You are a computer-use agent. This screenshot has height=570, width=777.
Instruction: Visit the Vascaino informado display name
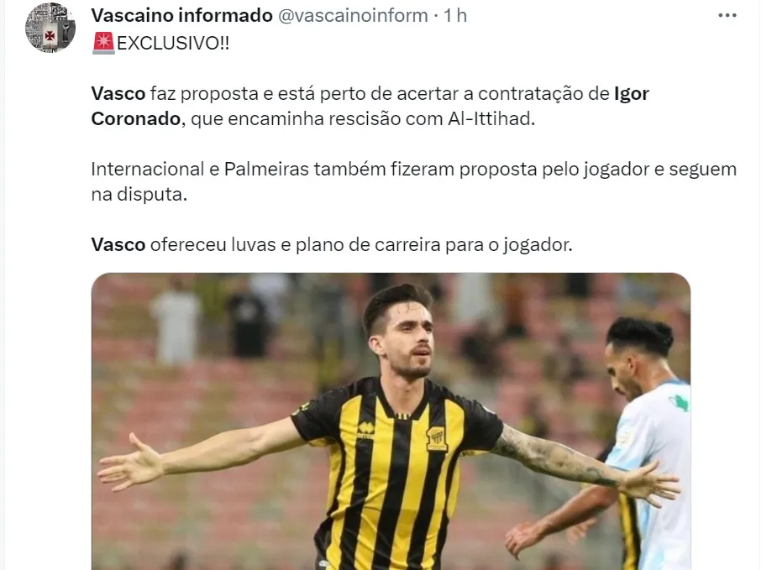(182, 15)
